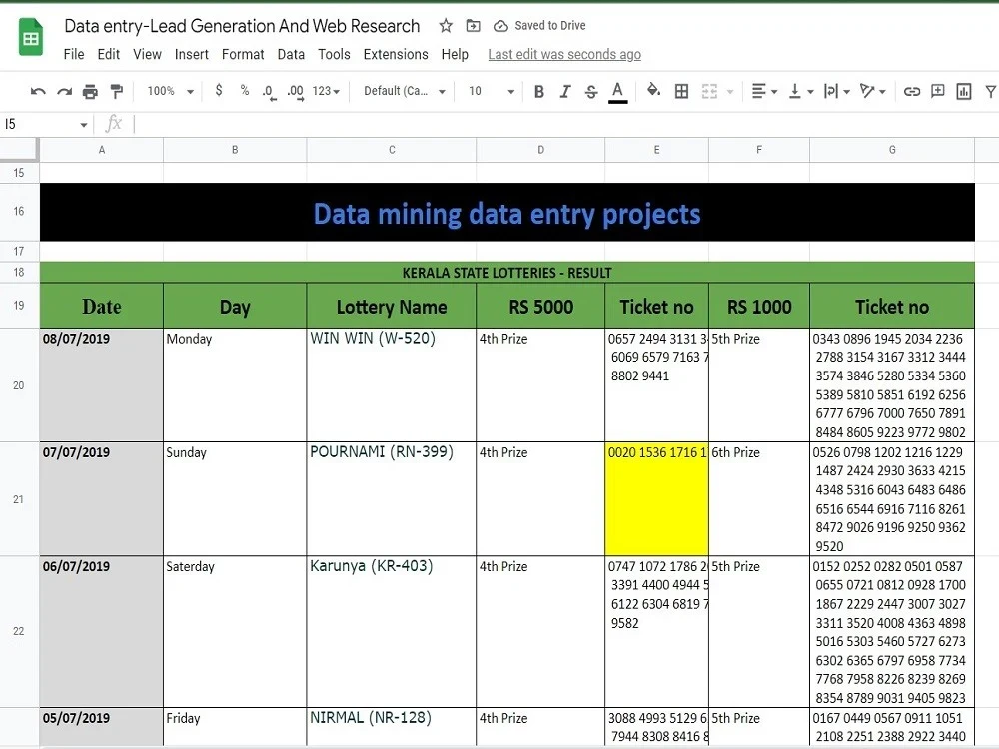999x749 pixels.
Task: Select column A header
Action: pyautogui.click(x=101, y=150)
